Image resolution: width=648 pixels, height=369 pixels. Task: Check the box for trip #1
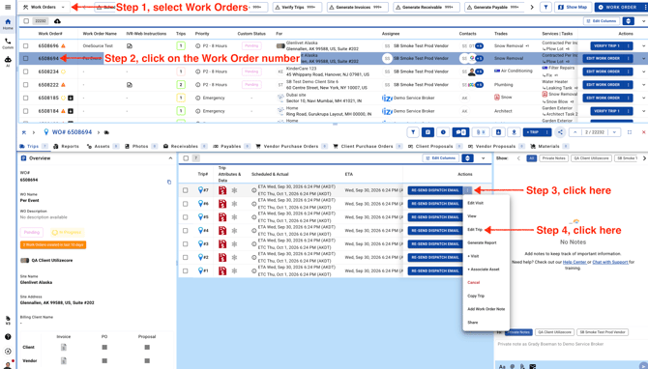coord(185,270)
